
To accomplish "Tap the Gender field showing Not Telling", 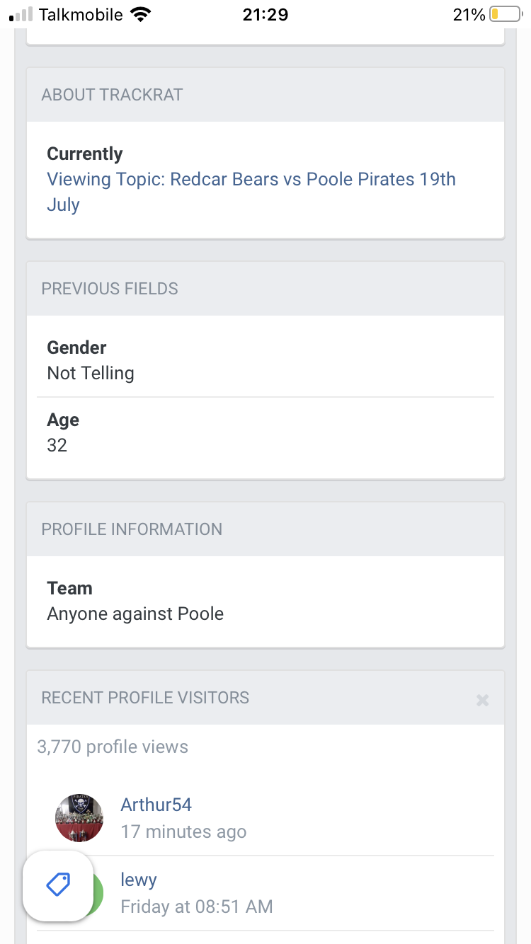I will [x=91, y=373].
